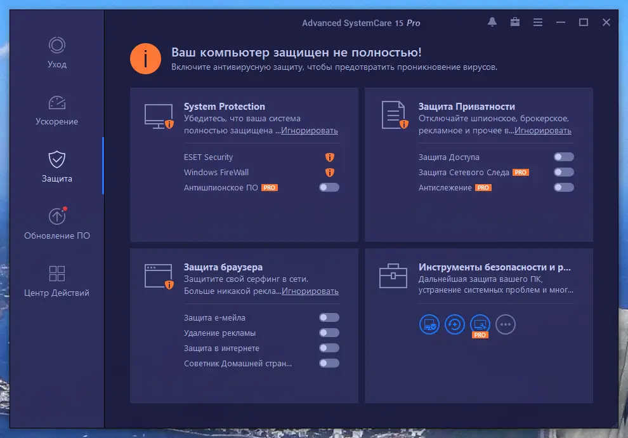Ignore the System Protection warning
The height and width of the screenshot is (438, 628).
(x=309, y=131)
